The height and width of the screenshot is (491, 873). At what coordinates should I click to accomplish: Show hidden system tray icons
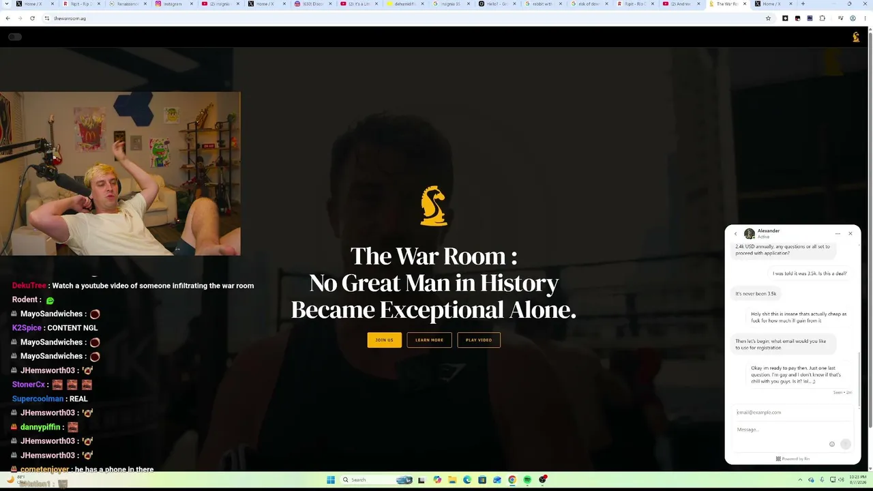pos(801,480)
